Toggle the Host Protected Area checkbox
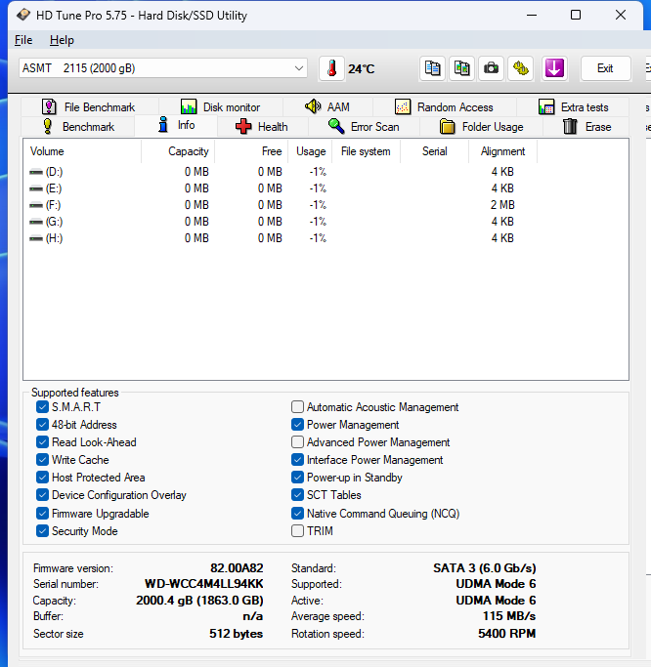Viewport: 651px width, 667px height. point(43,478)
